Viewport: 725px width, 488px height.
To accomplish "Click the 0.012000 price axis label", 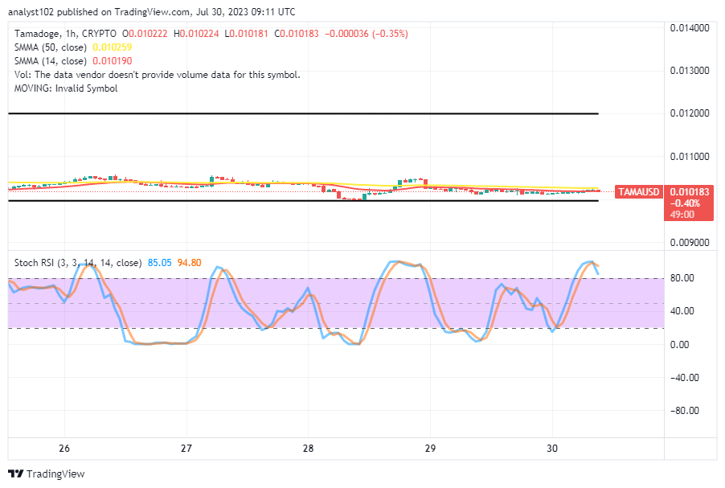I will pyautogui.click(x=690, y=113).
